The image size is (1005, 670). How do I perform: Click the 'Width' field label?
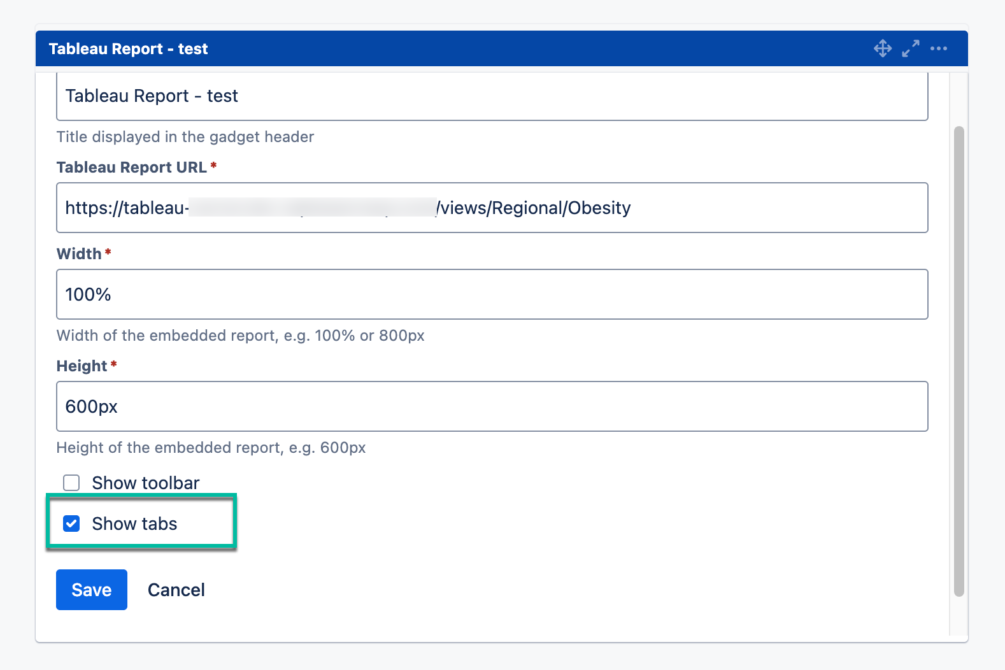(79, 254)
